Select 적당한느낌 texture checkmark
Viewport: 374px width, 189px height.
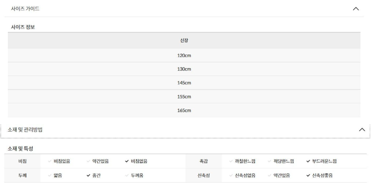tap(281, 161)
